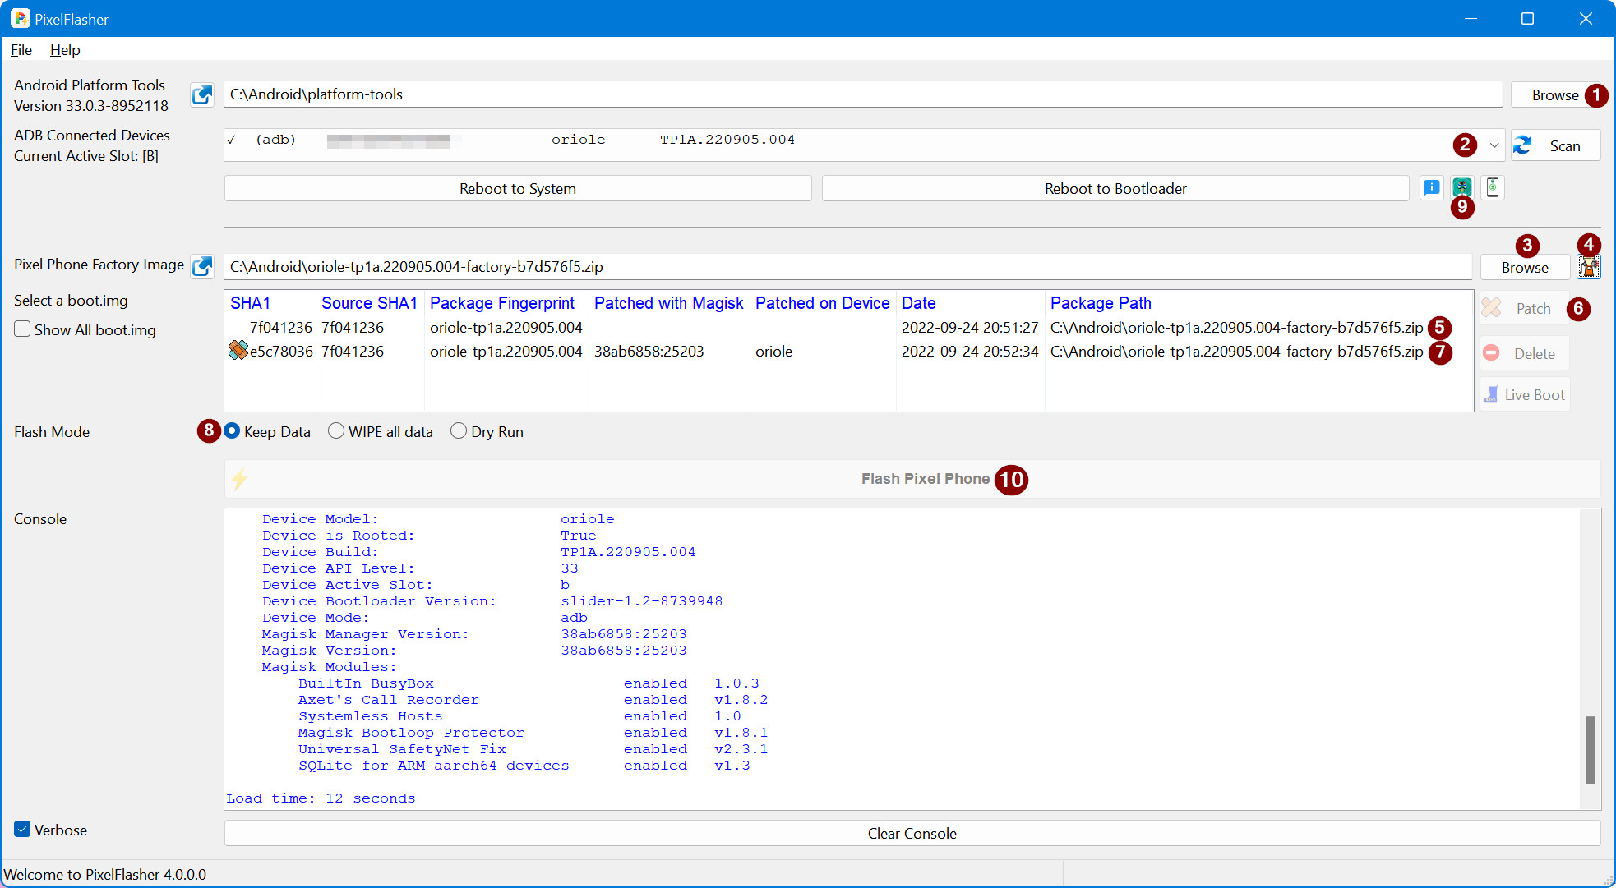Click the phone Magisk install icon

[x=1493, y=188]
